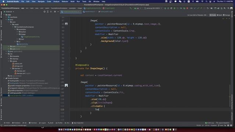
Task: Collapse the app module node
Action: (4, 15)
